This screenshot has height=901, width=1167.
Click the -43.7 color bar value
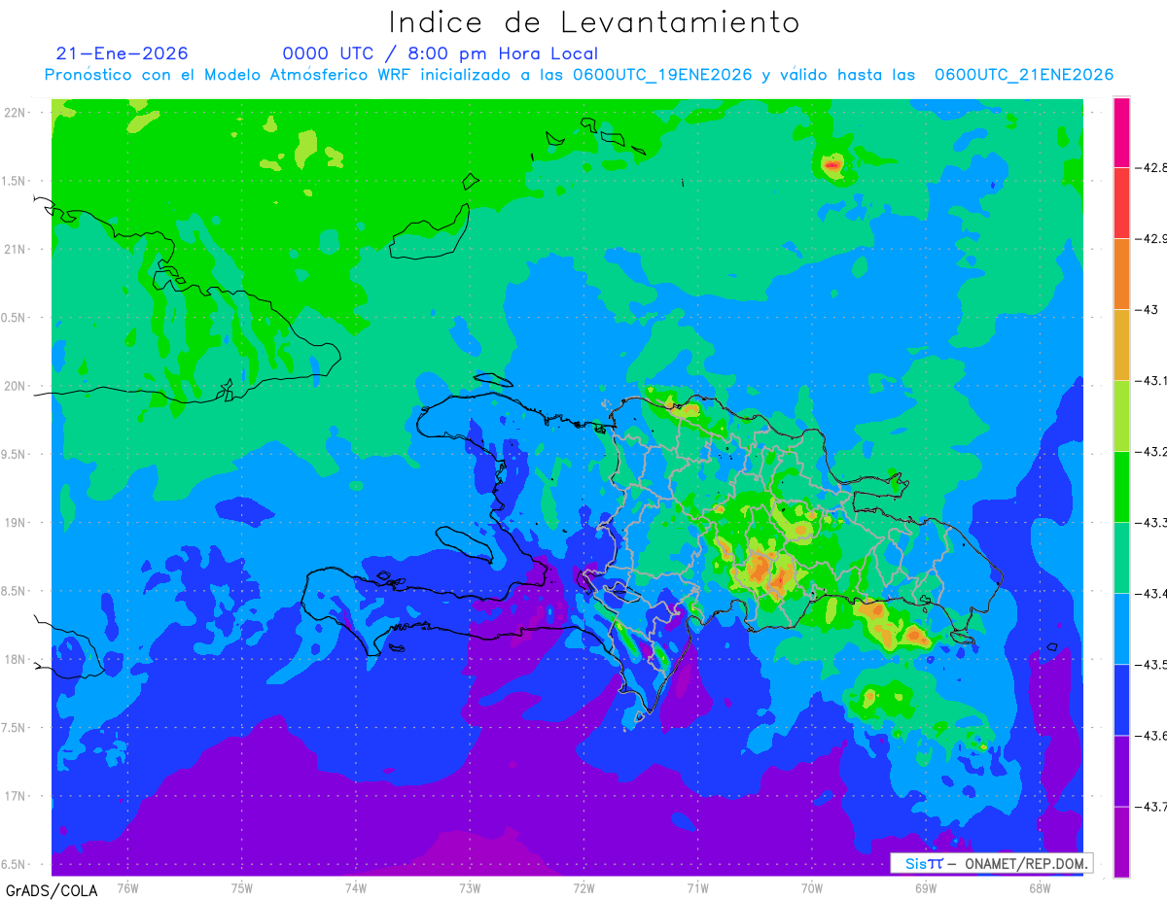pyautogui.click(x=1149, y=807)
